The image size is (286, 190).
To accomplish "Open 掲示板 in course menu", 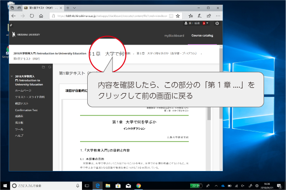I will (x=19, y=123).
